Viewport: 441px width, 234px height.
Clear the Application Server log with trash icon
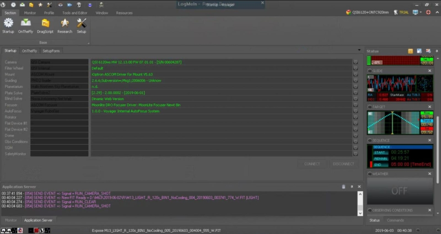coord(343,187)
